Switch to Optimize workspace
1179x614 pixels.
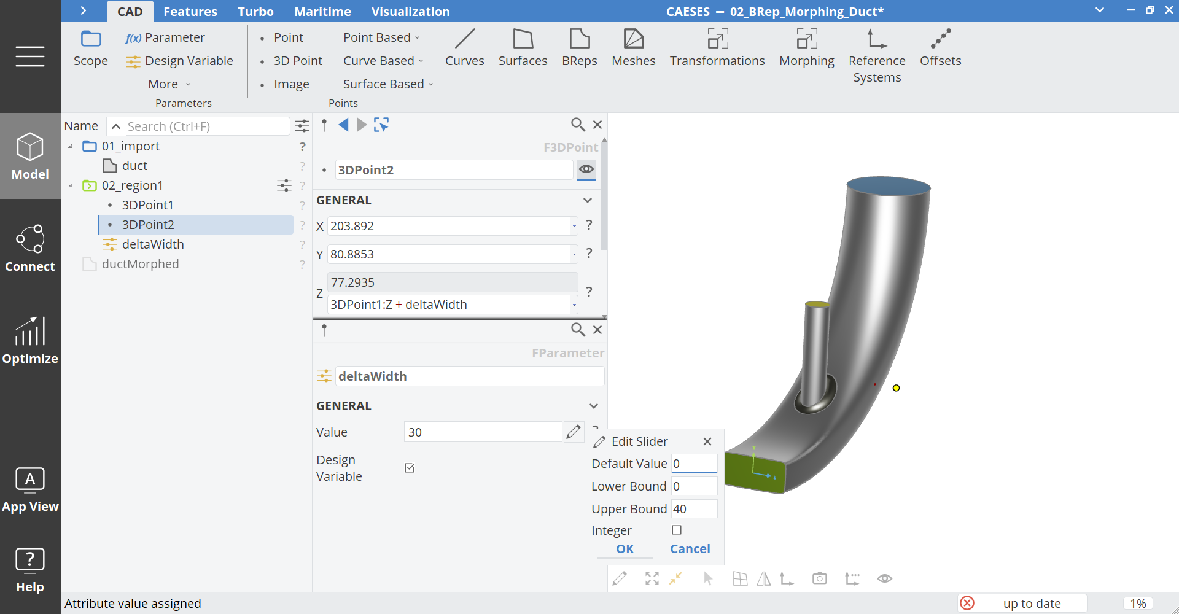pos(30,340)
